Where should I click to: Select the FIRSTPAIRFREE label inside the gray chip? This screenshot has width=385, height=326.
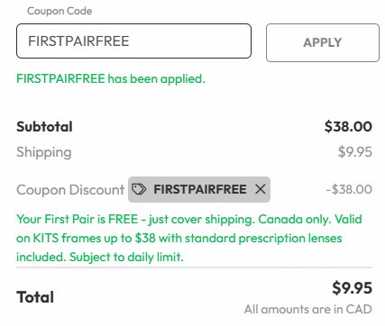200,189
